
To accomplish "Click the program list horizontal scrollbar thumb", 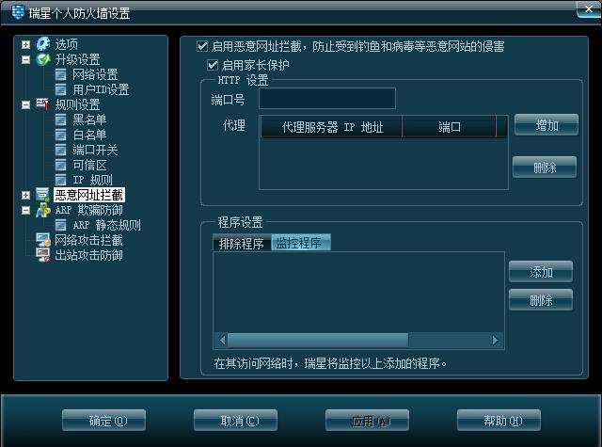I will click(x=318, y=341).
